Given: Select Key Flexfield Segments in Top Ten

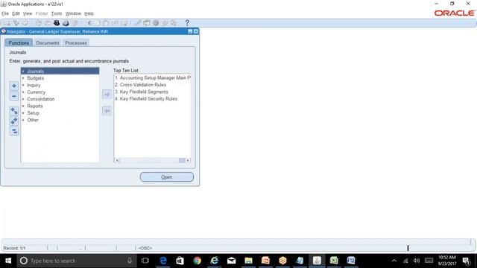Looking at the screenshot, I should click(141, 92).
